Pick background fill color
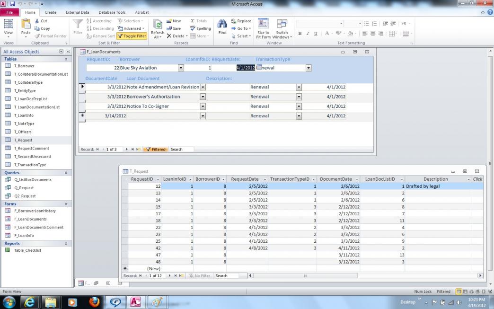The width and height of the screenshot is (494, 309). 350,34
